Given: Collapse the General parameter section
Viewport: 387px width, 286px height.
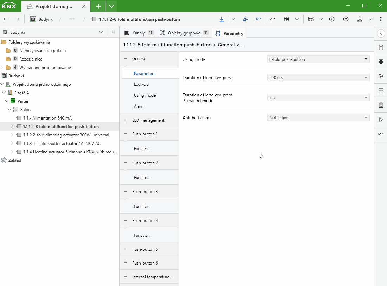Looking at the screenshot, I should [x=125, y=59].
